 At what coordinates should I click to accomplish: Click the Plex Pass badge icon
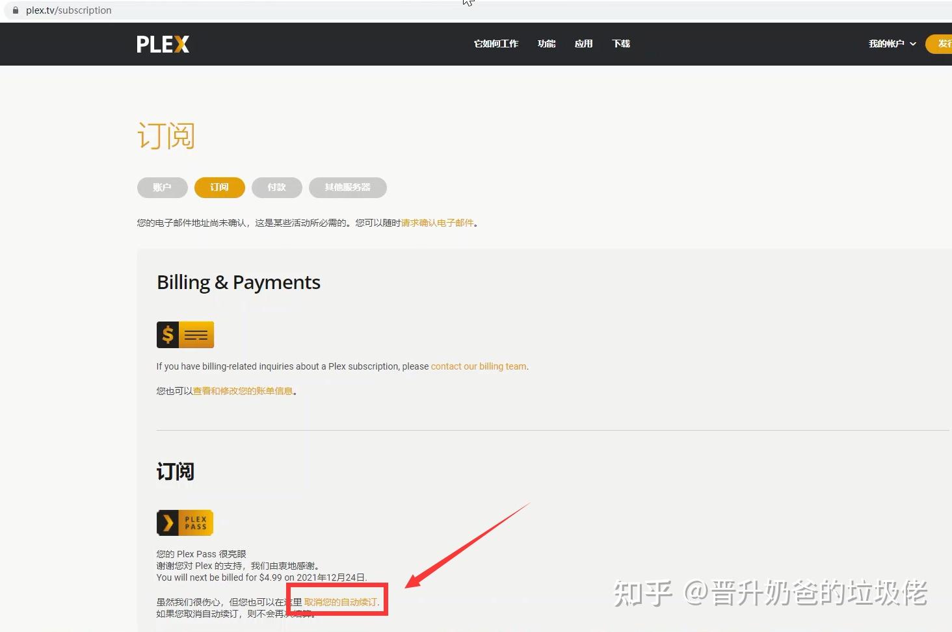(x=185, y=522)
